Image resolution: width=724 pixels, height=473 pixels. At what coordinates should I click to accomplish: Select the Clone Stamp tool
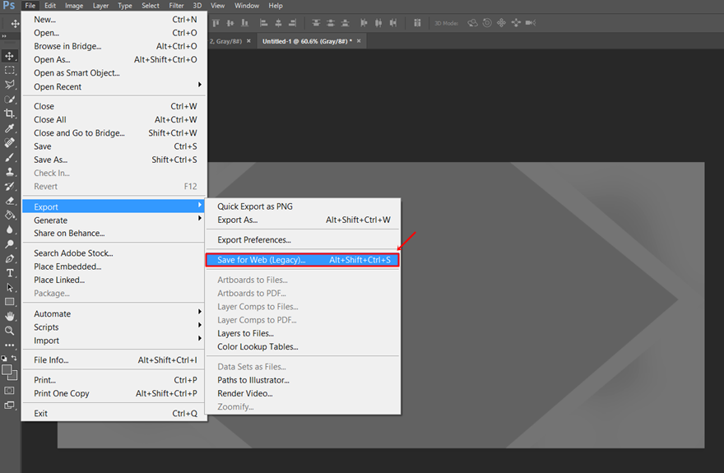coord(9,172)
